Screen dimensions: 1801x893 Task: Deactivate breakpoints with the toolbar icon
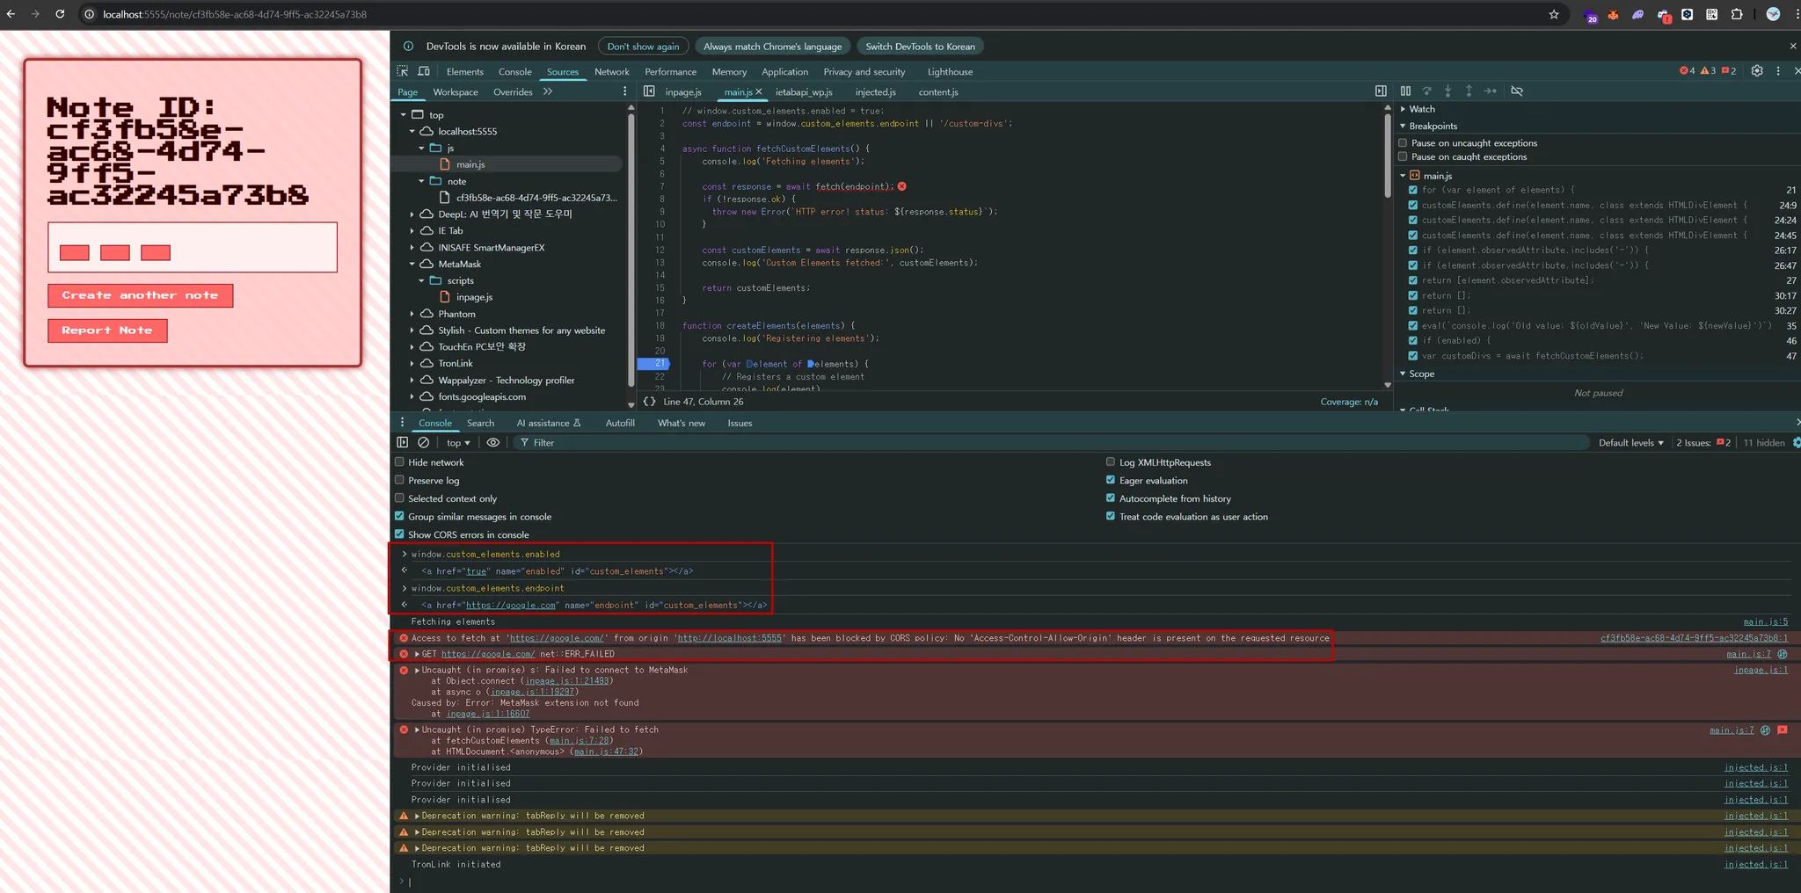click(1517, 91)
